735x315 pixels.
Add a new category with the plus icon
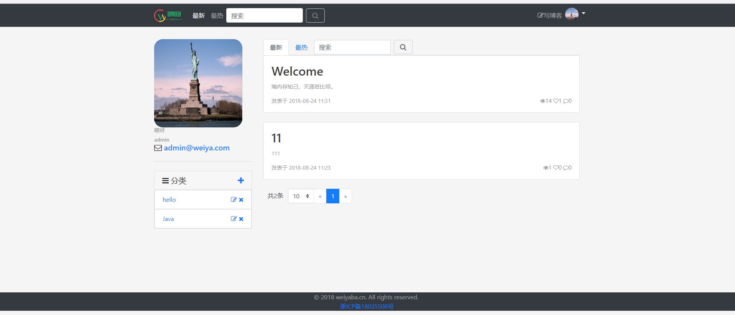coord(241,180)
